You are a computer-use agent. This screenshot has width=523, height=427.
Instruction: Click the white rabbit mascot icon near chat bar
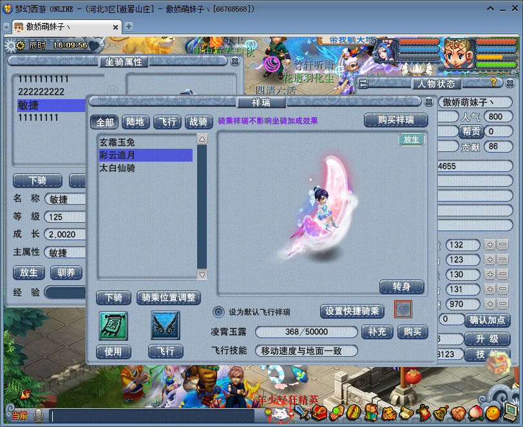(281, 414)
